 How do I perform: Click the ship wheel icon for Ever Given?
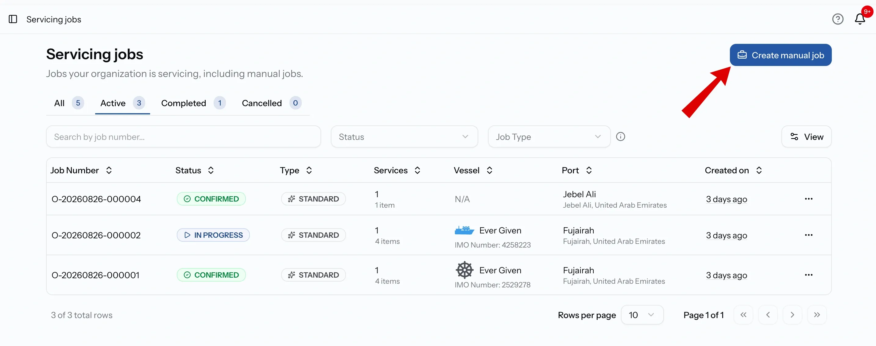tap(464, 270)
